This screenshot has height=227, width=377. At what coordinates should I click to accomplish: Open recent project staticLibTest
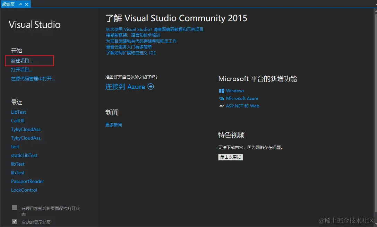(24, 155)
